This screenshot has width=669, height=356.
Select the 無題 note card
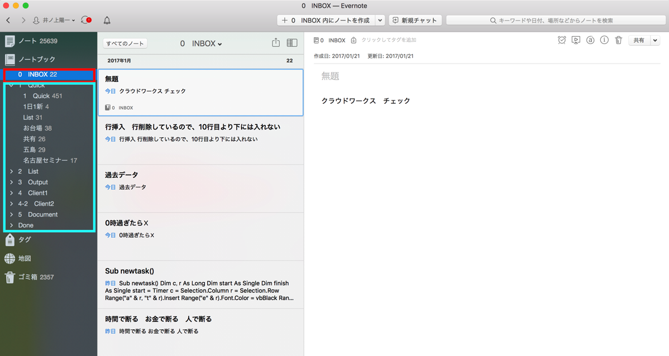click(200, 93)
